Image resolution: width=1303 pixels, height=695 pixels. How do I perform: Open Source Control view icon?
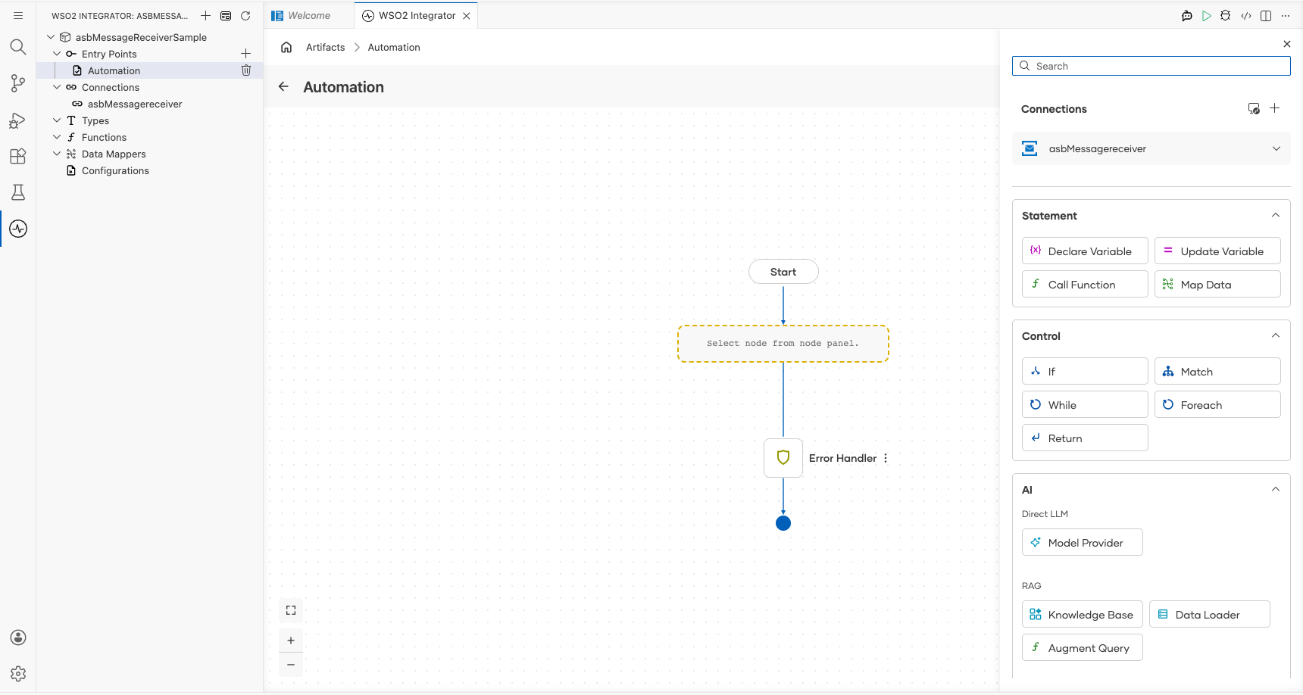click(18, 83)
